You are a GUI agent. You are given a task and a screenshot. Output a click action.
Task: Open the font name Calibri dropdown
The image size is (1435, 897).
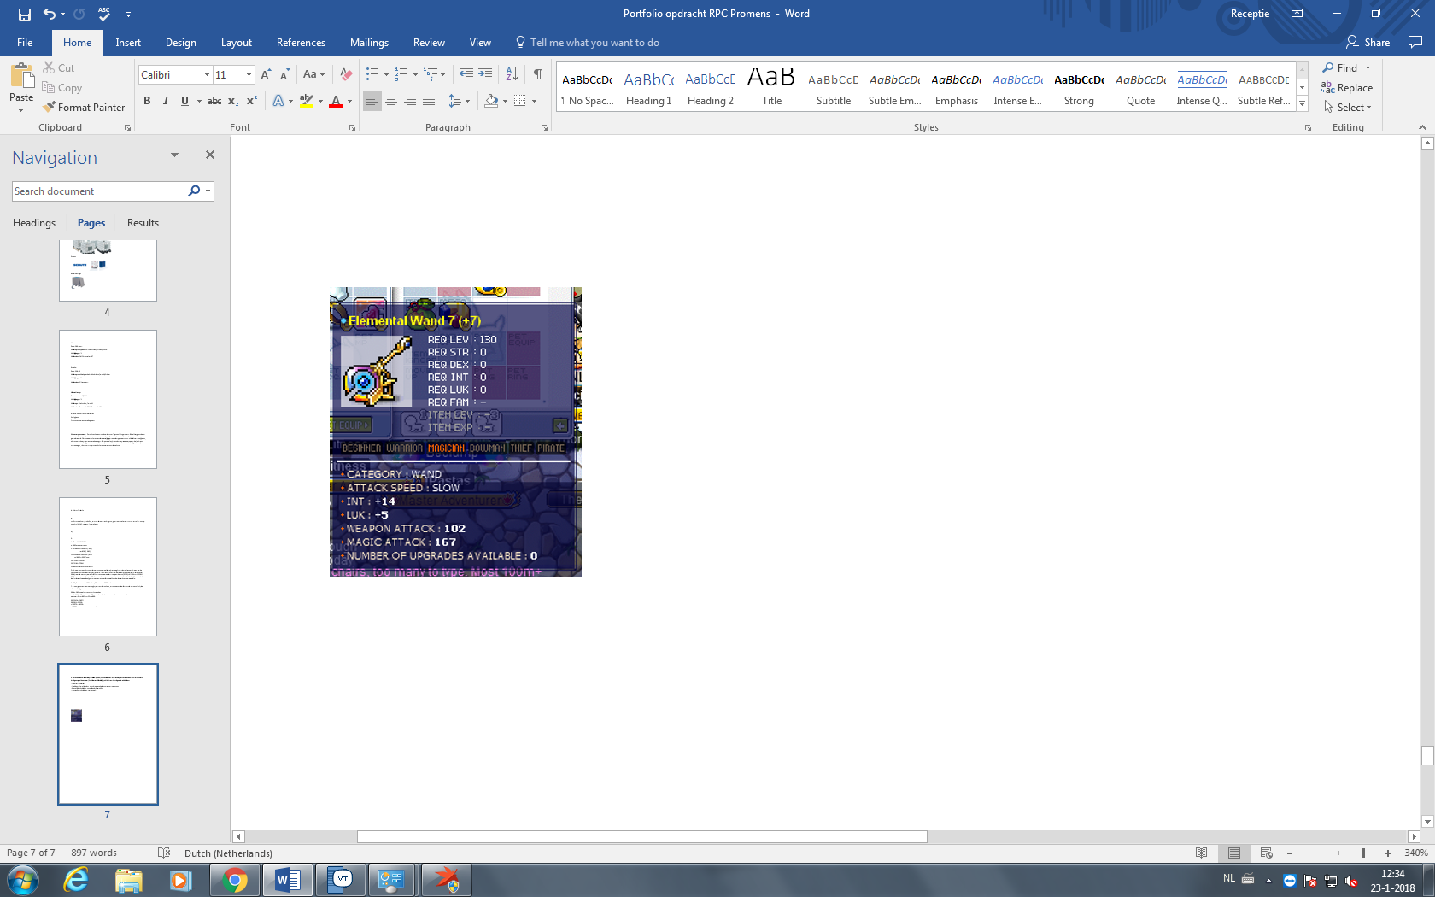click(207, 75)
